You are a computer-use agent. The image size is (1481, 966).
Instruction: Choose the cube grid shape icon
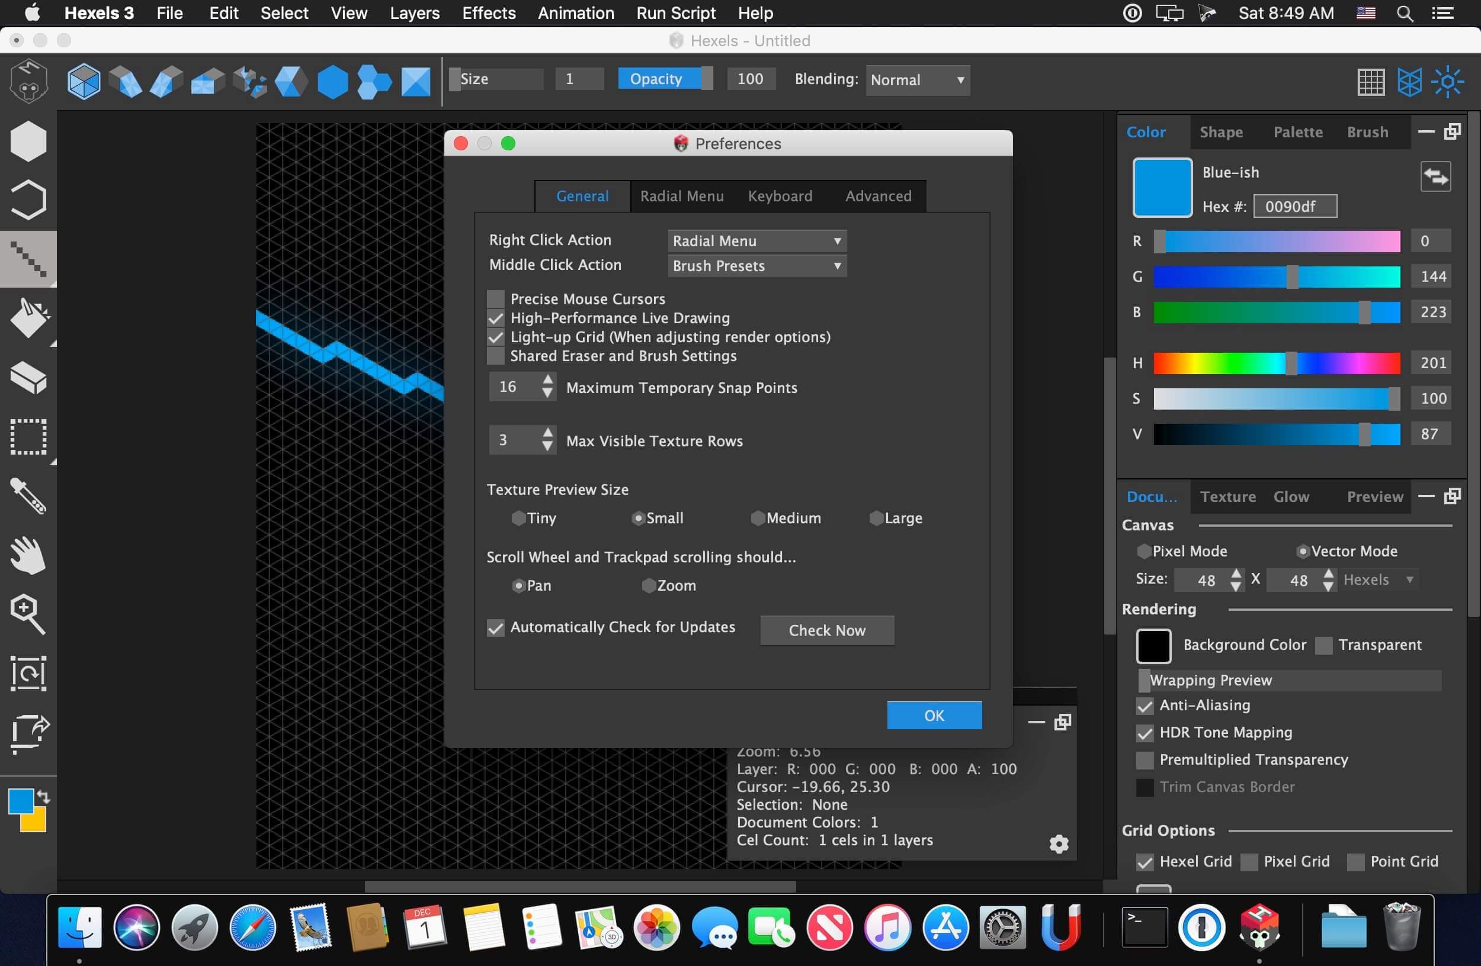coord(84,81)
